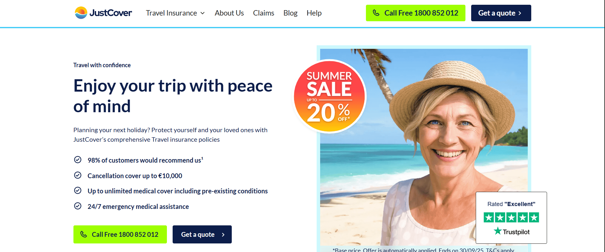Viewport: 605px width, 252px height.
Task: Click the checkmark icon beside 98% of customers
Action: 78,159
